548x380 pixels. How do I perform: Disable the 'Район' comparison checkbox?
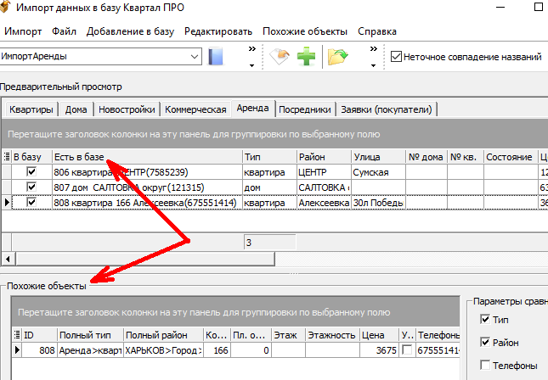coord(485,343)
